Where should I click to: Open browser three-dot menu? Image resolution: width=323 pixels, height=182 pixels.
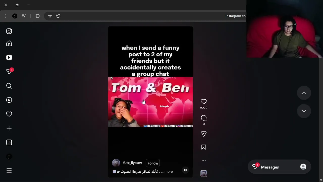6,16
